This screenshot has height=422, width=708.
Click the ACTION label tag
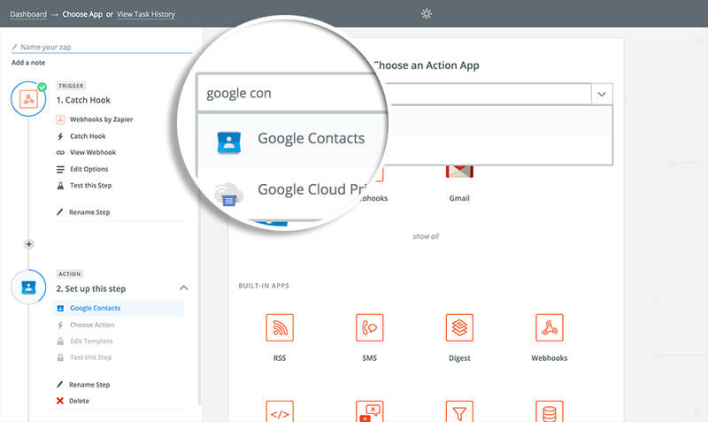[70, 274]
